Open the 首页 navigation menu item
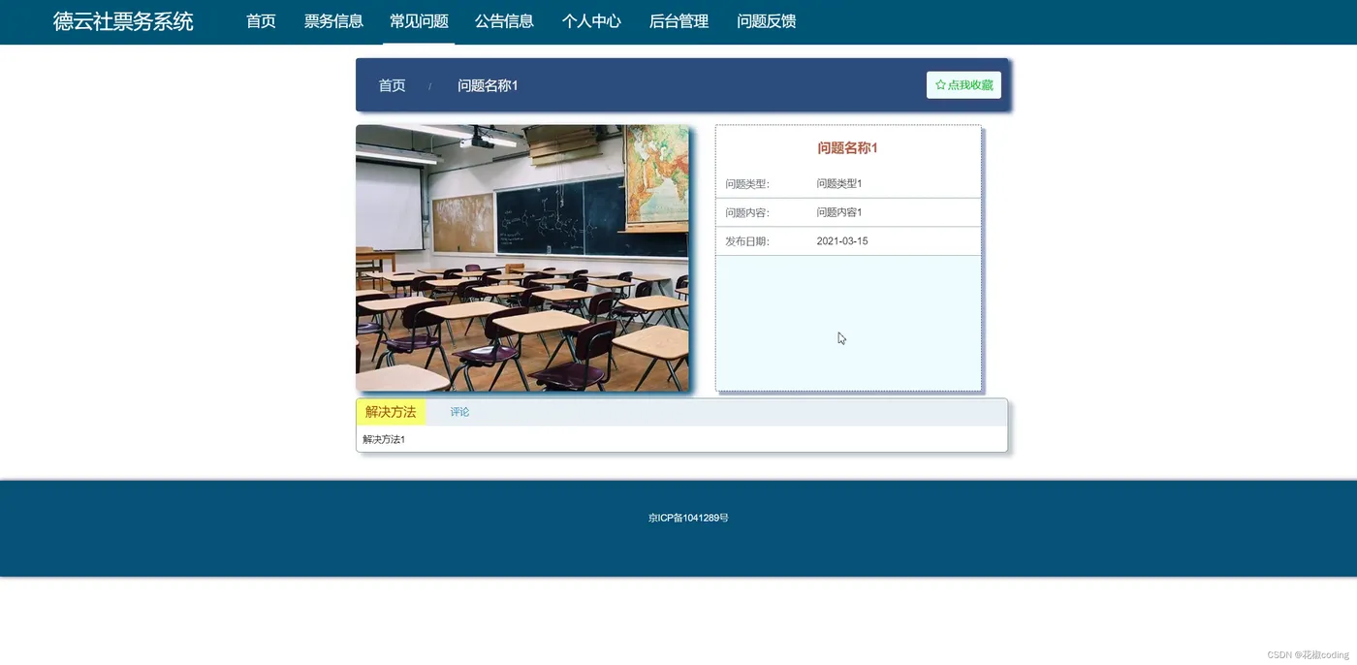Image resolution: width=1357 pixels, height=665 pixels. click(261, 21)
